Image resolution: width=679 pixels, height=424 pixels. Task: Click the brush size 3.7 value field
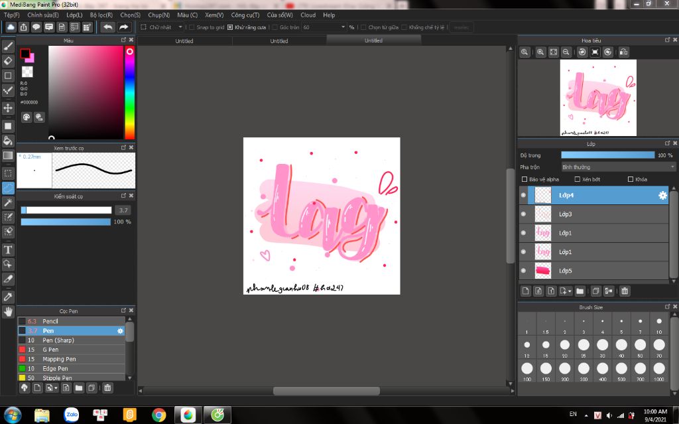click(123, 210)
